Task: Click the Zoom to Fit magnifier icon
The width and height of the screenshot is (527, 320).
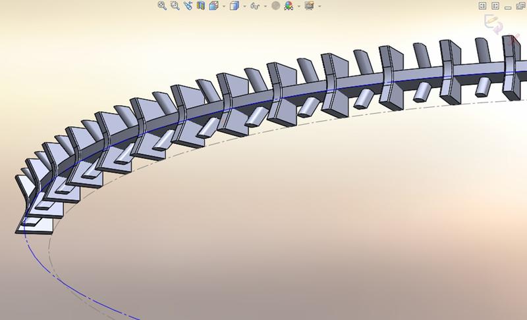Action: 162,6
